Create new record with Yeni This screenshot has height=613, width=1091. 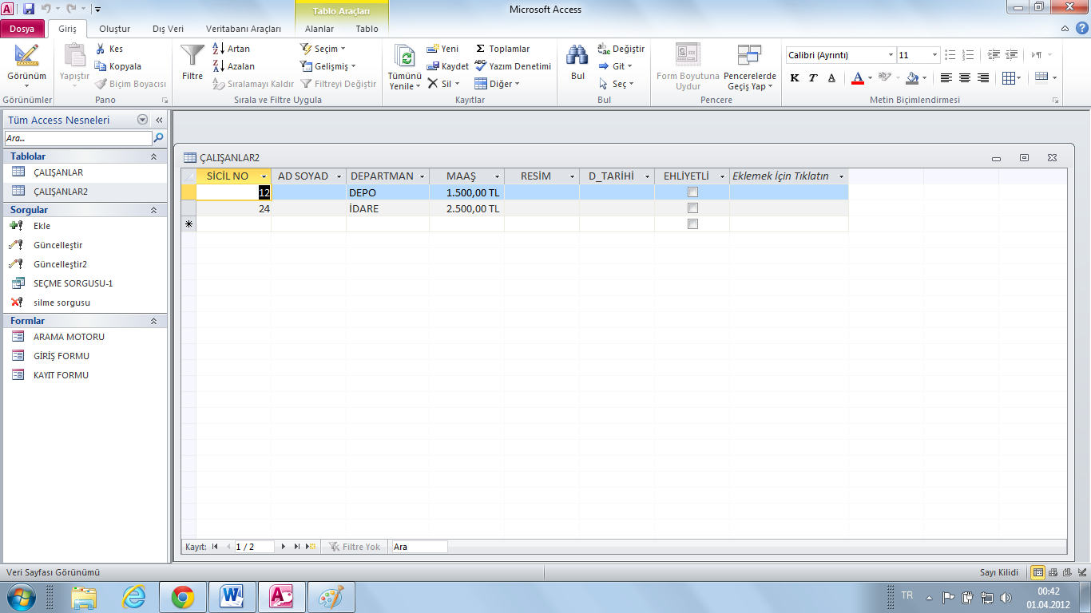coord(443,49)
